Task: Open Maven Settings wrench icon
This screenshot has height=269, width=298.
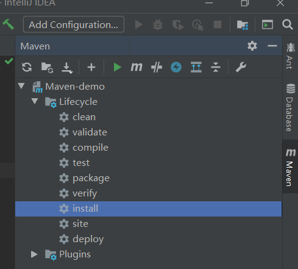Action: pos(241,67)
